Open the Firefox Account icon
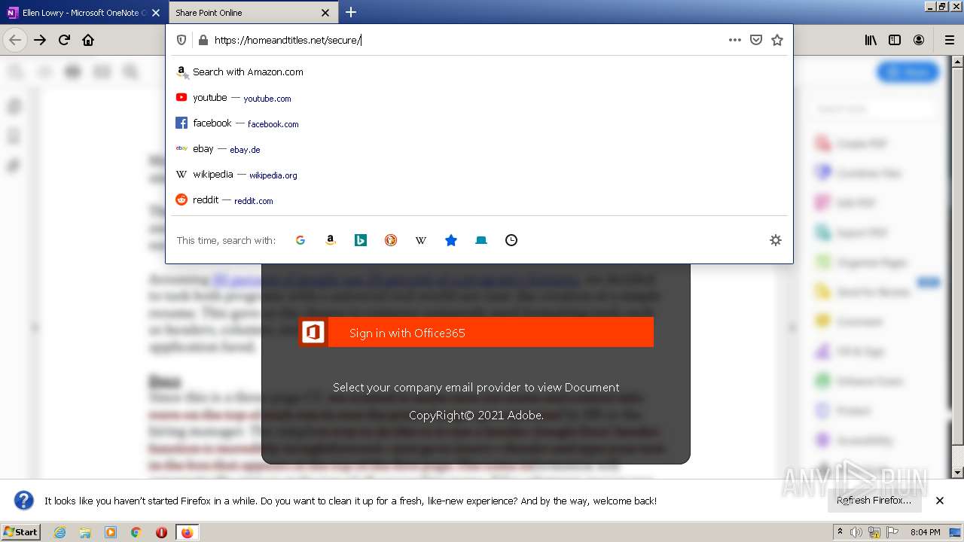Viewport: 964px width, 542px height. pos(919,39)
